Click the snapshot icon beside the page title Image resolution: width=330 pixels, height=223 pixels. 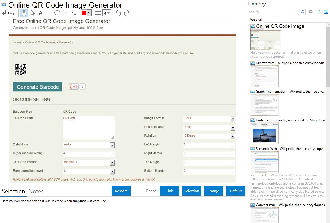4,5
